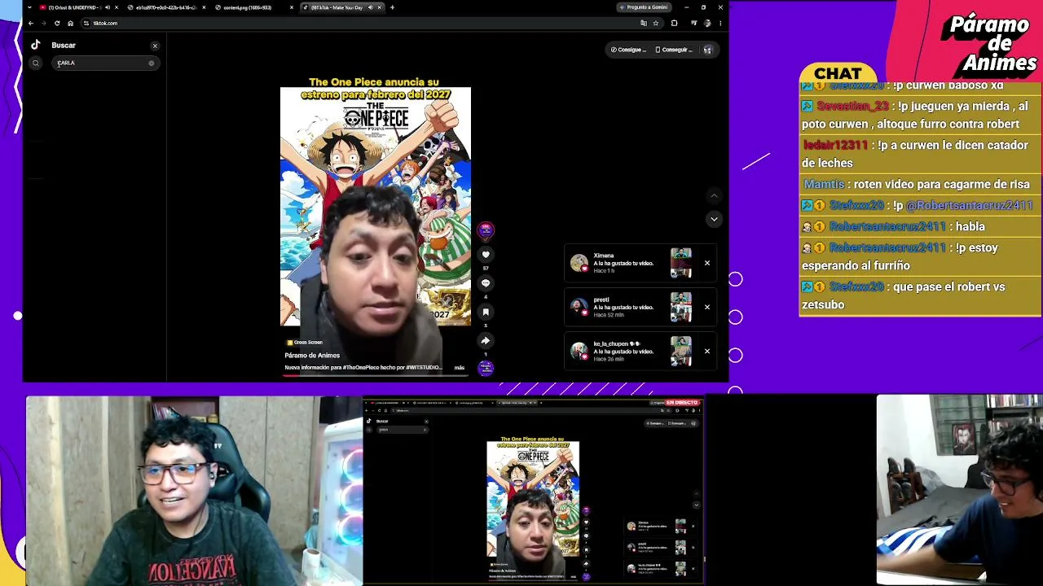Seek using the video progress bar
Image resolution: width=1043 pixels, height=586 pixels.
pos(376,376)
